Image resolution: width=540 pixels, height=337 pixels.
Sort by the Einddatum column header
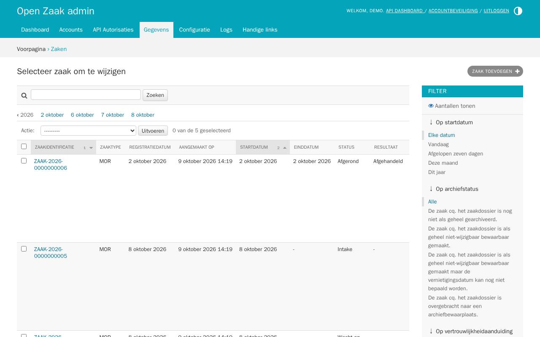[306, 147]
